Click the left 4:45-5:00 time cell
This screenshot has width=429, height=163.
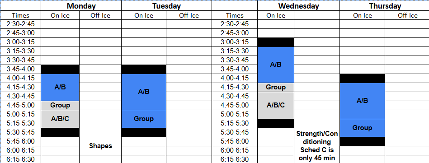(x=20, y=105)
